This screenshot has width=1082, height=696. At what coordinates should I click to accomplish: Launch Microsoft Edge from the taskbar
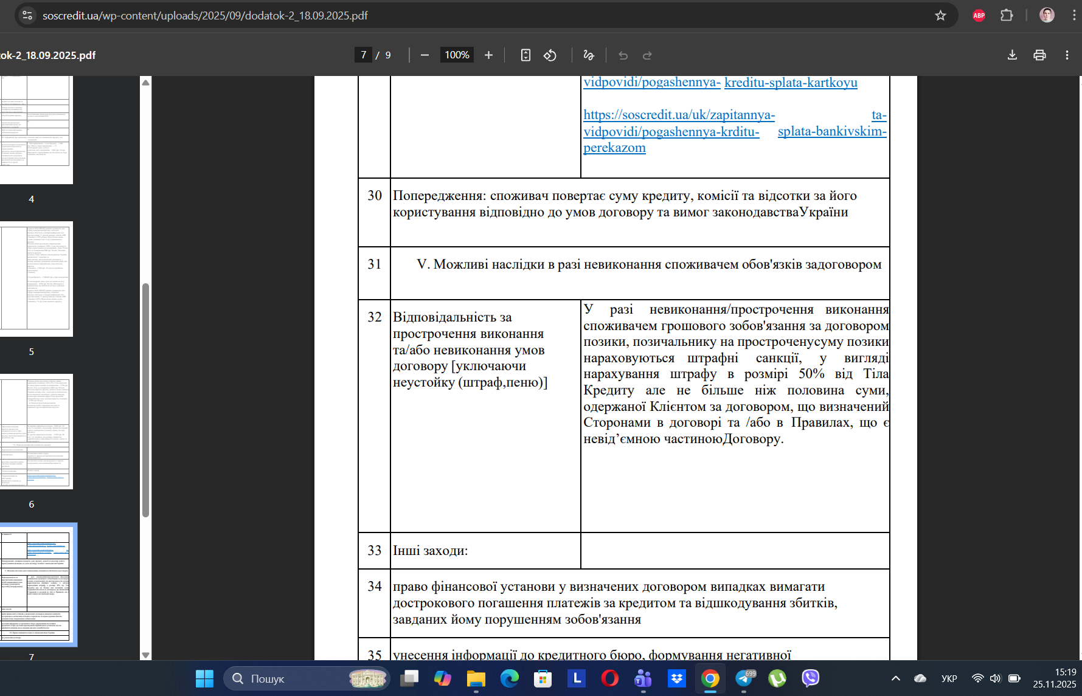510,678
